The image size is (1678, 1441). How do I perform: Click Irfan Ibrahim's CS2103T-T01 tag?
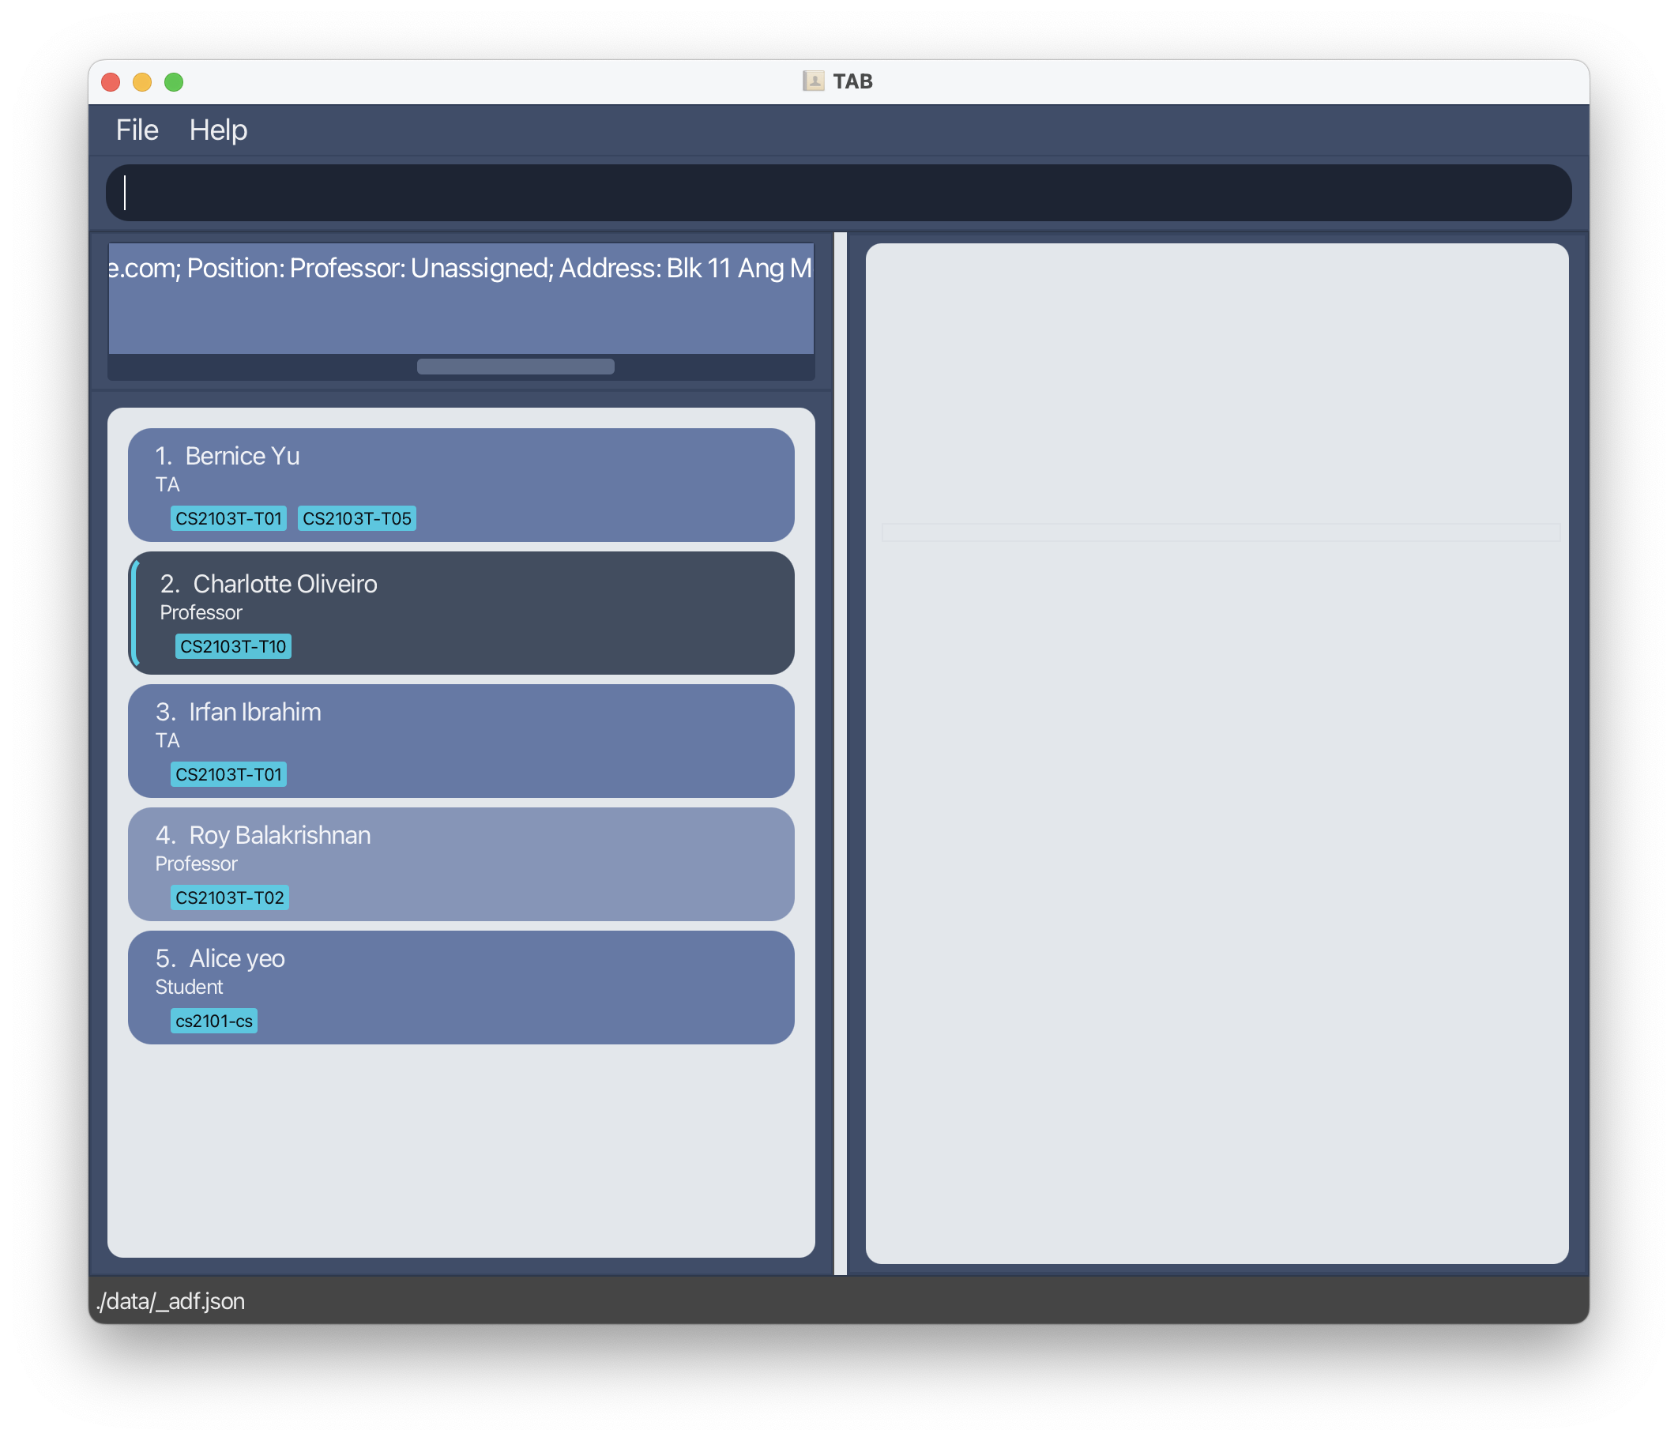228,774
